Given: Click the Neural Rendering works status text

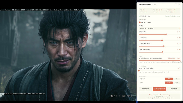Looking at the screenshot, I should 173,16.
